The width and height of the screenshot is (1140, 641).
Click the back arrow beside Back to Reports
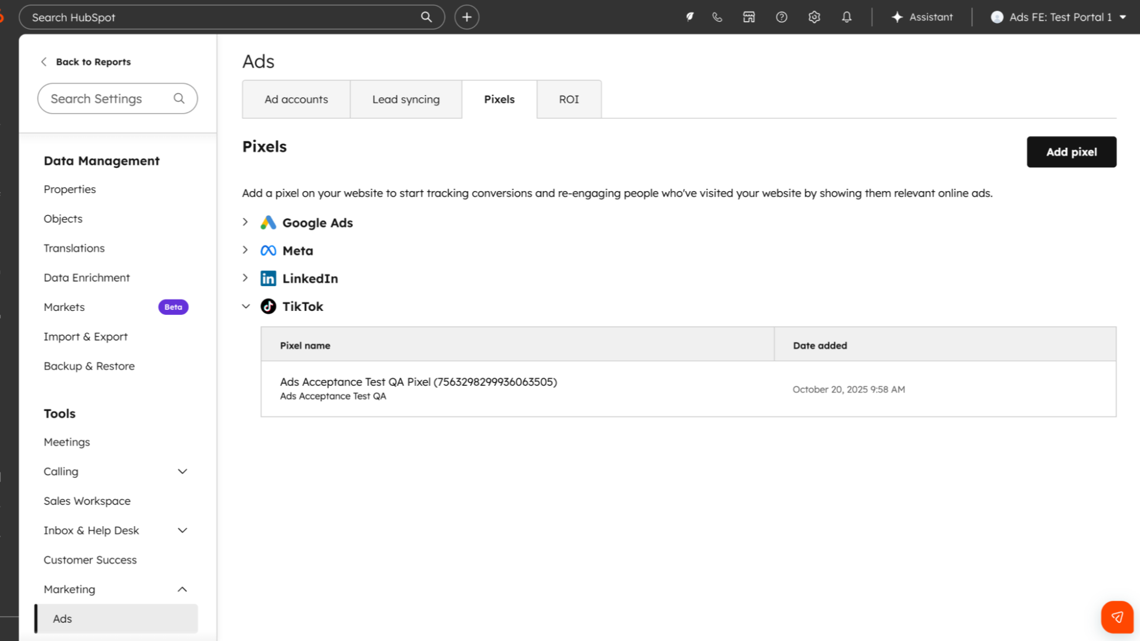43,62
